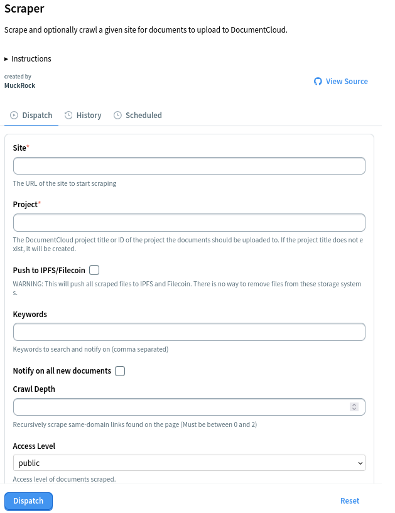Viewport: 395px width, 513px height.
Task: Check Notify on all new documents
Action: point(120,371)
